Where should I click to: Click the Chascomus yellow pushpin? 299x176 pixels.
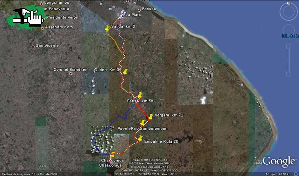[x=113, y=154]
